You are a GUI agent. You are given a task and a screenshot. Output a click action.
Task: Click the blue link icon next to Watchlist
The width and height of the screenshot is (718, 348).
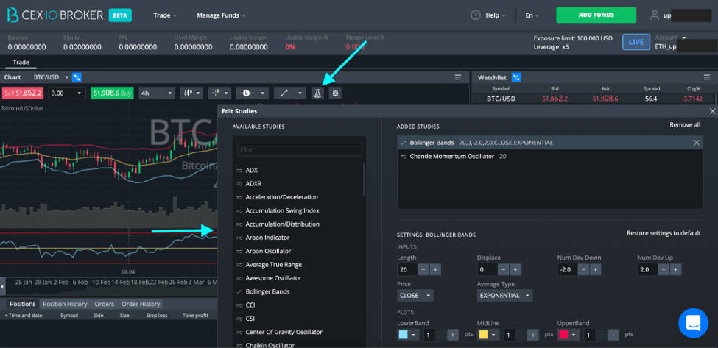(516, 77)
